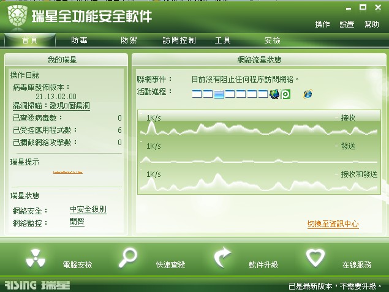Click the heart icon for 在線服務
Viewport: 389px width, 292px height.
[315, 258]
